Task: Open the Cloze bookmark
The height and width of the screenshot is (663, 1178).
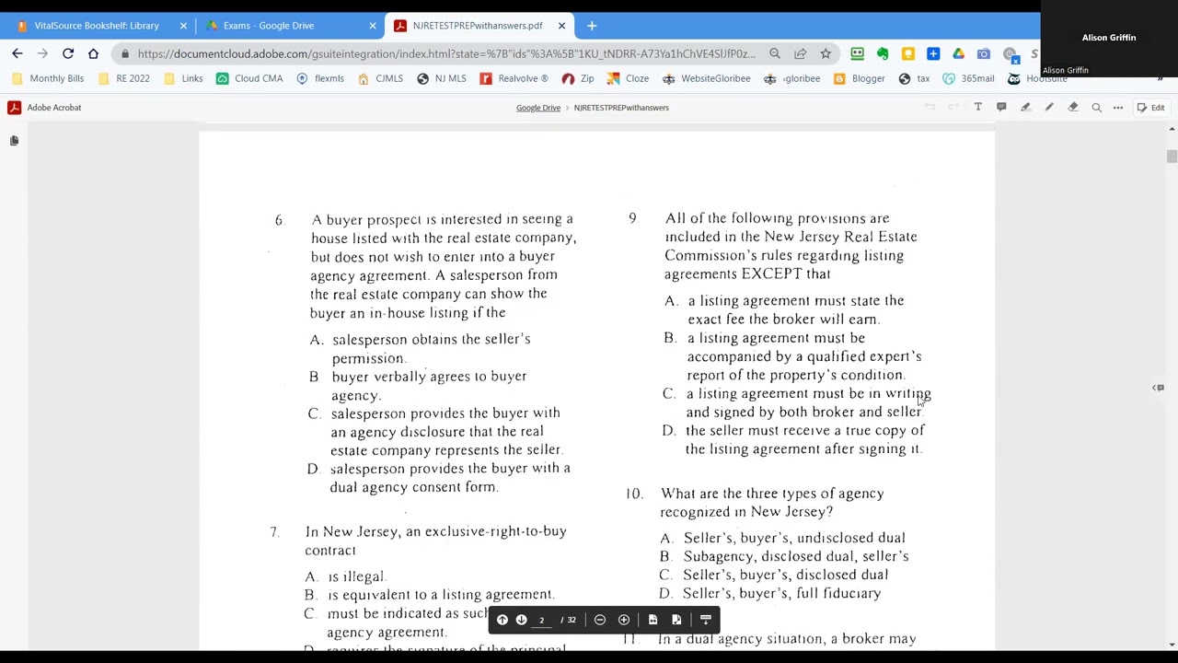Action: (x=629, y=79)
